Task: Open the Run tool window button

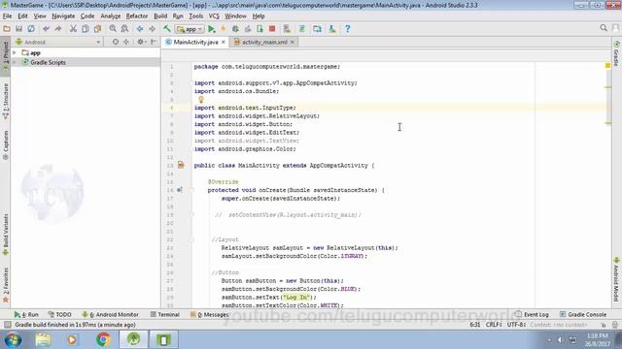Action: [x=26, y=314]
